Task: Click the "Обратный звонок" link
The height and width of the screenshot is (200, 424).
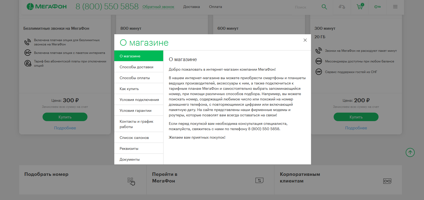Action: point(158,7)
